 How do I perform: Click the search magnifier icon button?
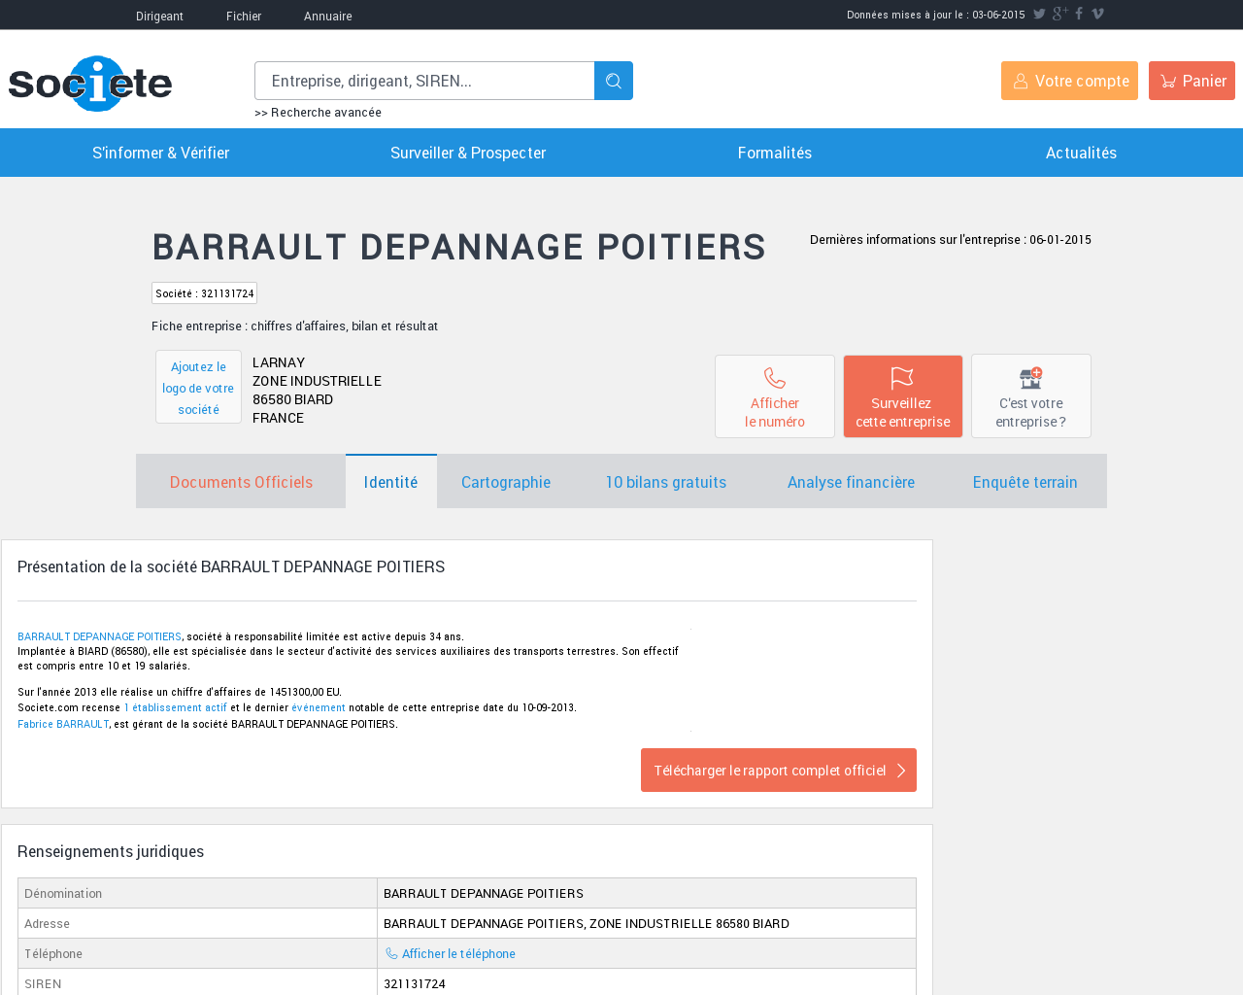tap(614, 81)
